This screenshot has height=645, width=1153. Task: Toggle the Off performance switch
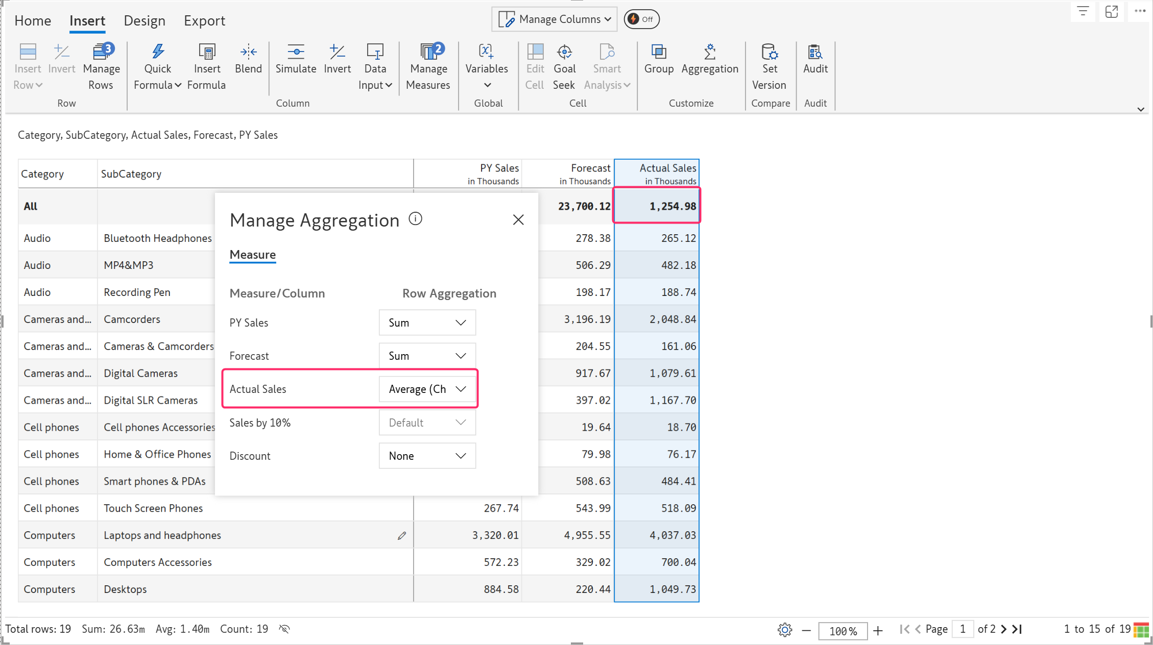click(641, 19)
